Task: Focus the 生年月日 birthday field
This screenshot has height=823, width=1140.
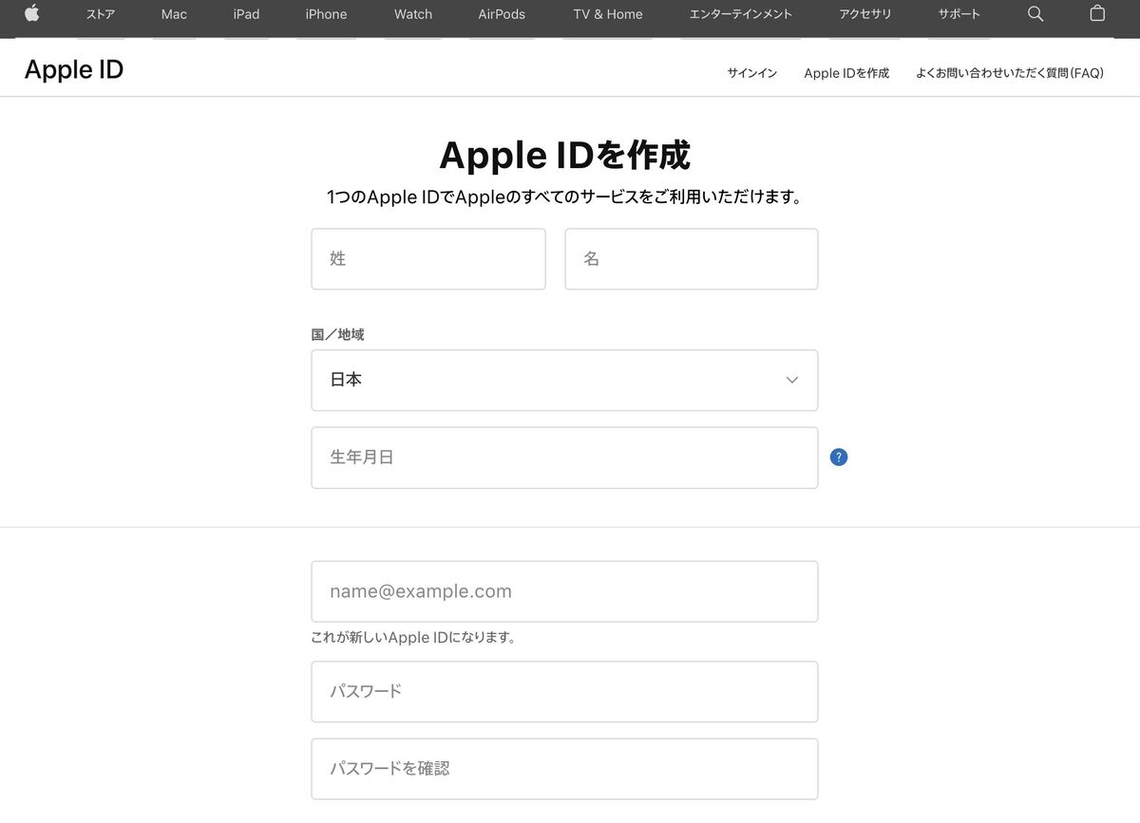Action: click(x=564, y=458)
